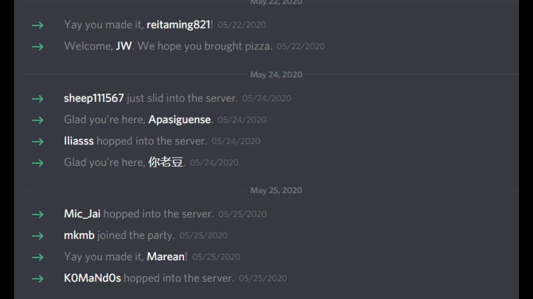Viewport: 533px width, 299px height.
Task: Click the Mic_Jai username
Action: pos(82,214)
